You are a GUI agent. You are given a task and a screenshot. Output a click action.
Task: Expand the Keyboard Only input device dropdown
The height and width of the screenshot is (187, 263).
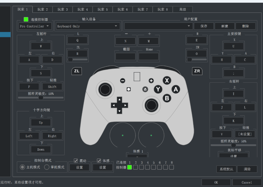87,26
